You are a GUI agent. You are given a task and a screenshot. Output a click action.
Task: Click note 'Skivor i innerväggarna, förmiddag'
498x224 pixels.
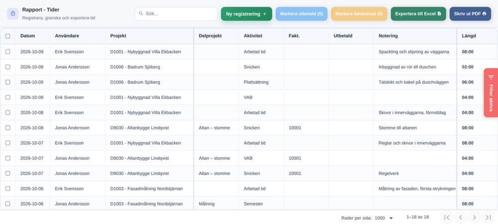point(413,112)
